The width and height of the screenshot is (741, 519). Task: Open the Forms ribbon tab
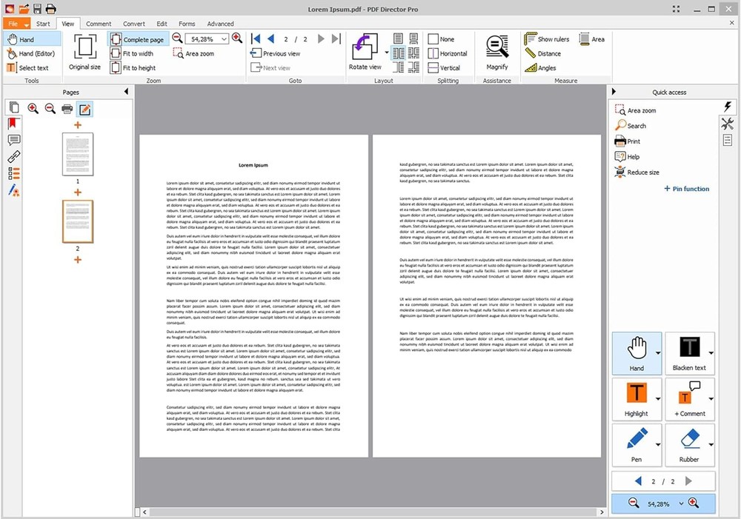(187, 23)
